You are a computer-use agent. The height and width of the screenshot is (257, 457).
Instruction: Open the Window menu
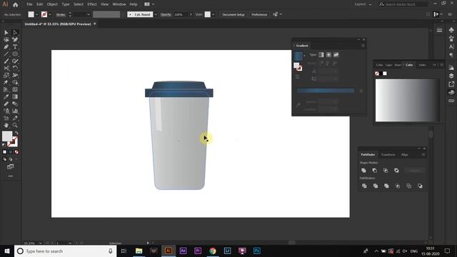point(119,4)
